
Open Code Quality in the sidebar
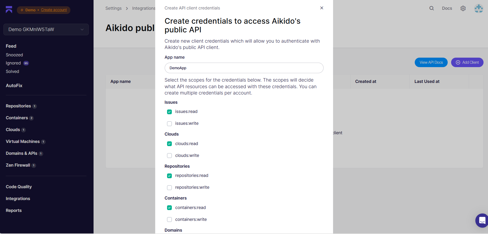point(19,187)
